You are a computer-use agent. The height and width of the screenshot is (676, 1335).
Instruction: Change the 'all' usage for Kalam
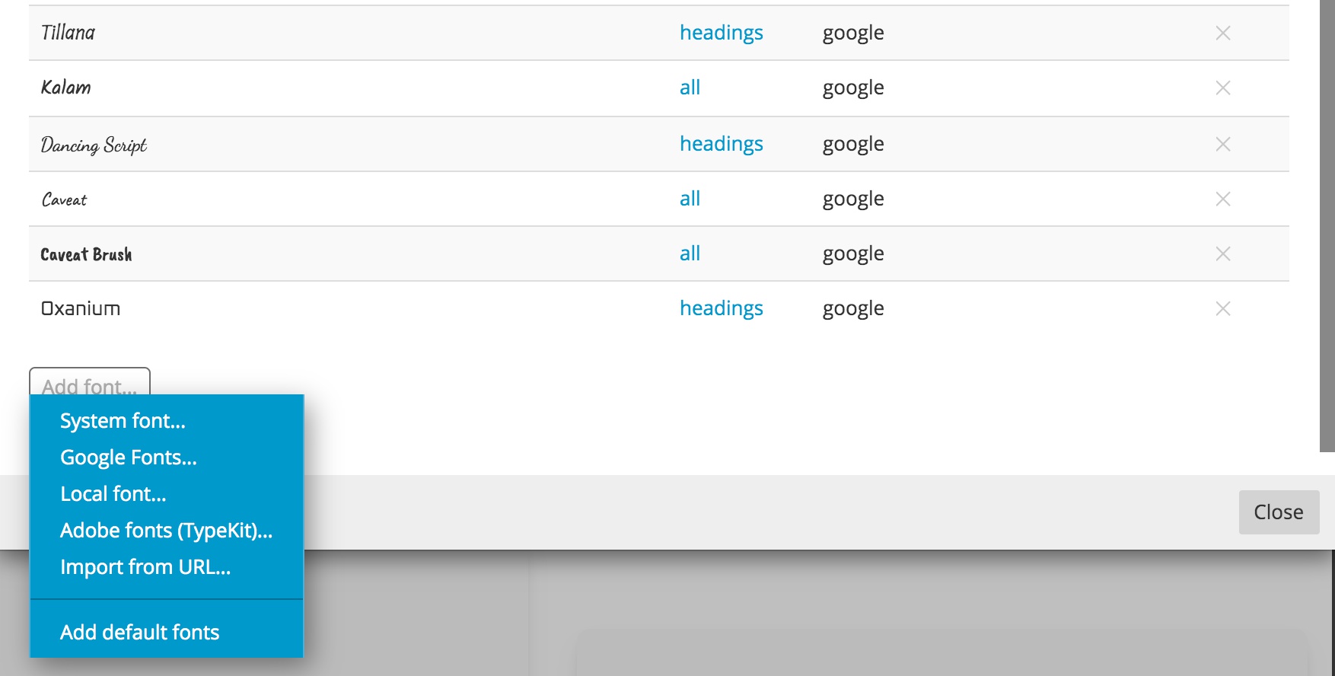(690, 88)
